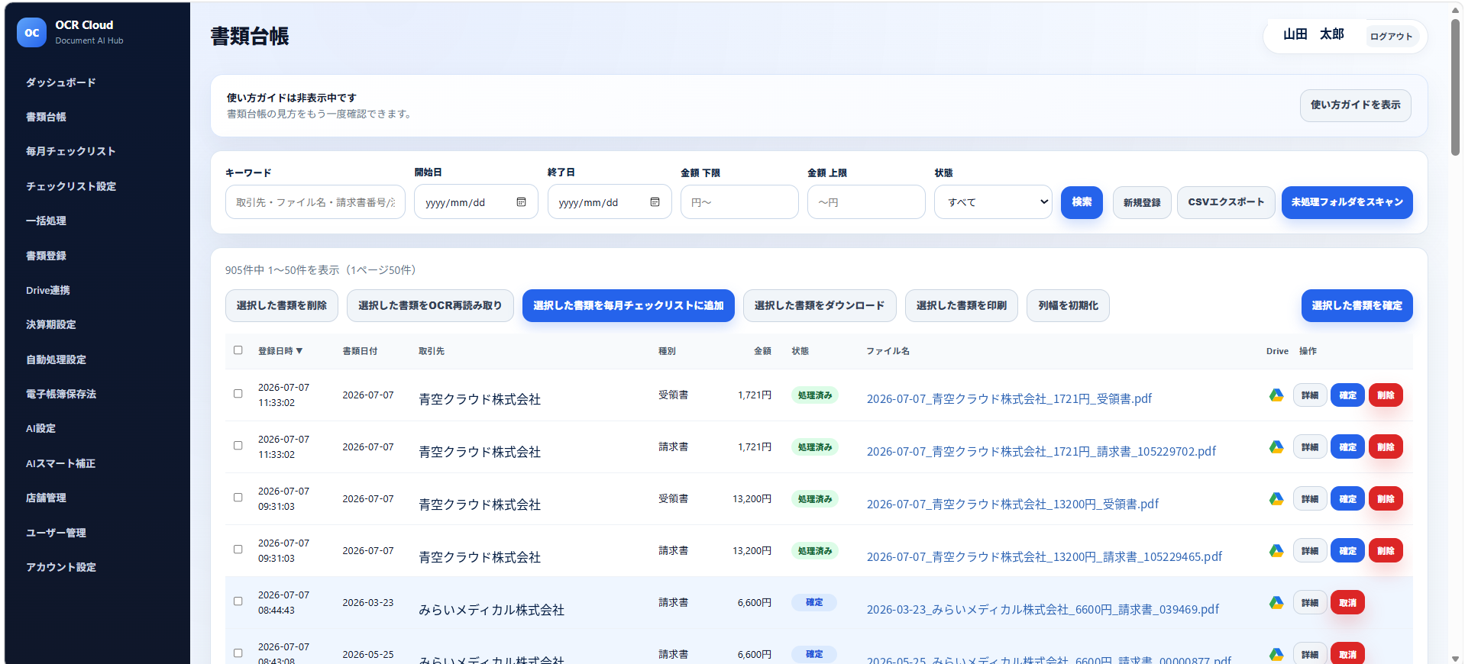
Task: Focus the 金額 上限 input field
Action: tap(866, 202)
